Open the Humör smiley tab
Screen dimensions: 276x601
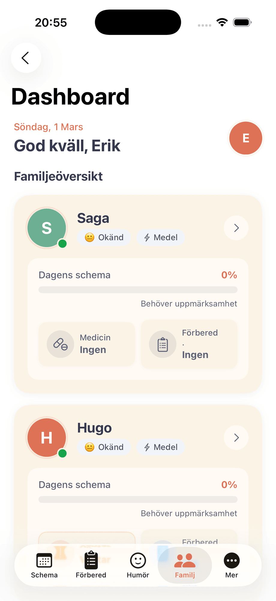pos(138,566)
